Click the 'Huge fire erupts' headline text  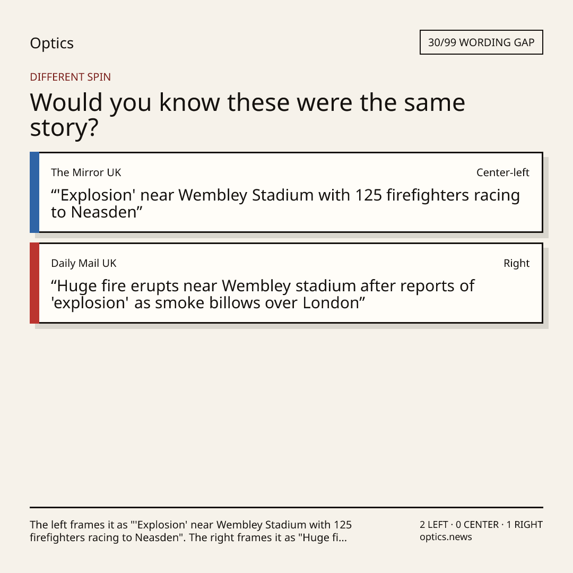tap(263, 294)
